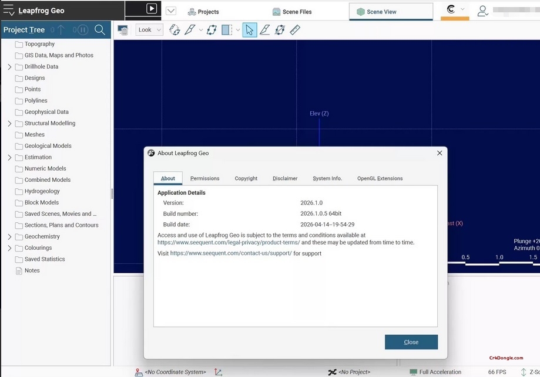Open the Look dropdown
Image resolution: width=540 pixels, height=377 pixels.
coord(149,30)
